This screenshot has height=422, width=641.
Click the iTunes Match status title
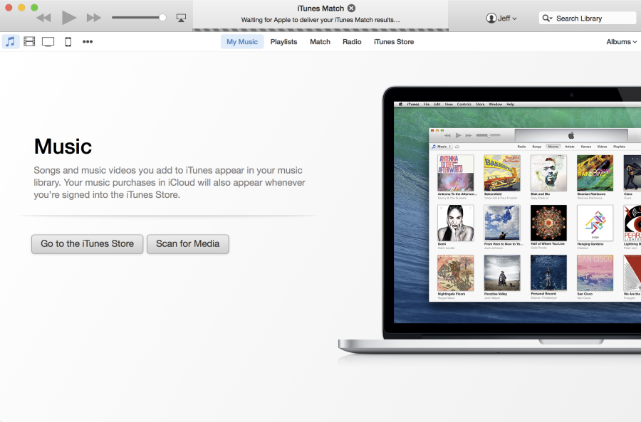[x=321, y=8]
